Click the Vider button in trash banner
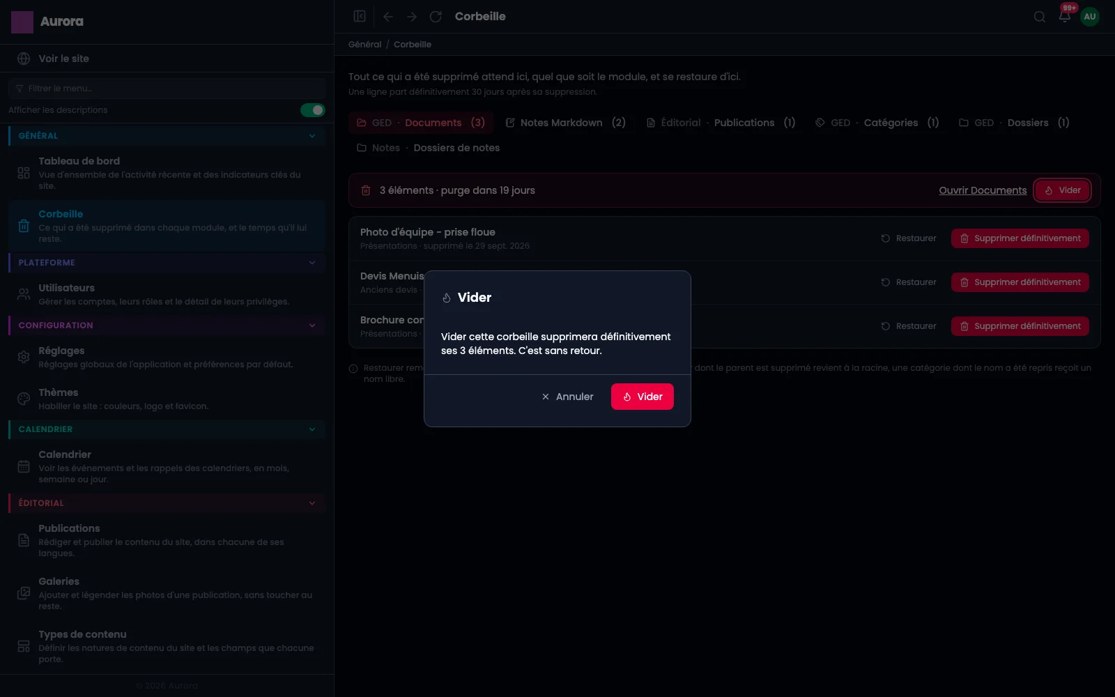This screenshot has width=1115, height=697. coord(1062,190)
